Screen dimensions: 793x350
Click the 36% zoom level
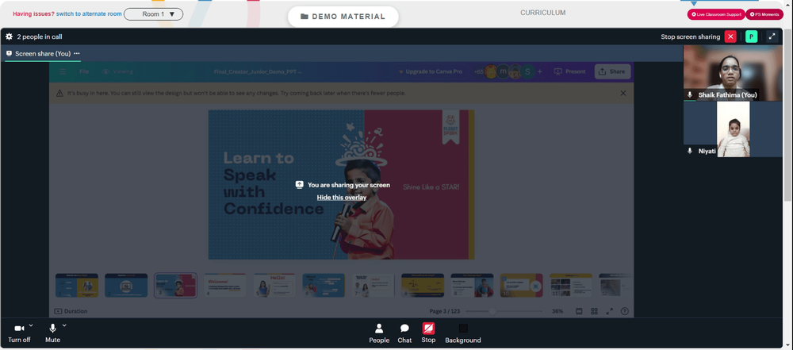click(557, 311)
